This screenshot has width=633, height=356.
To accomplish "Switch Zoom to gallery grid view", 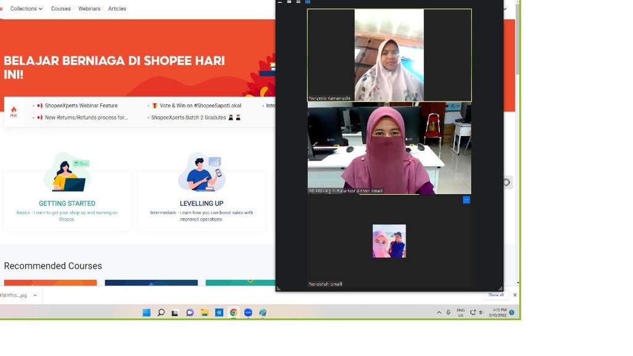I will [x=307, y=2].
